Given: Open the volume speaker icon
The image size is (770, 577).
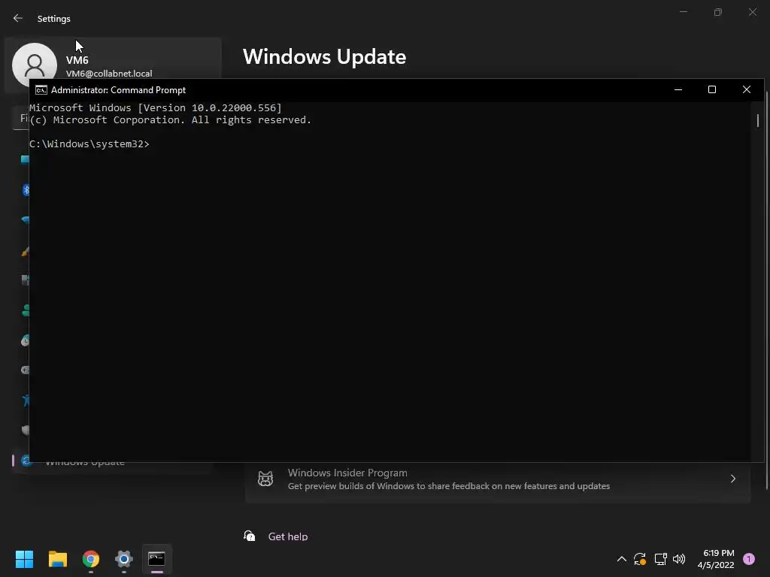Looking at the screenshot, I should pos(679,559).
